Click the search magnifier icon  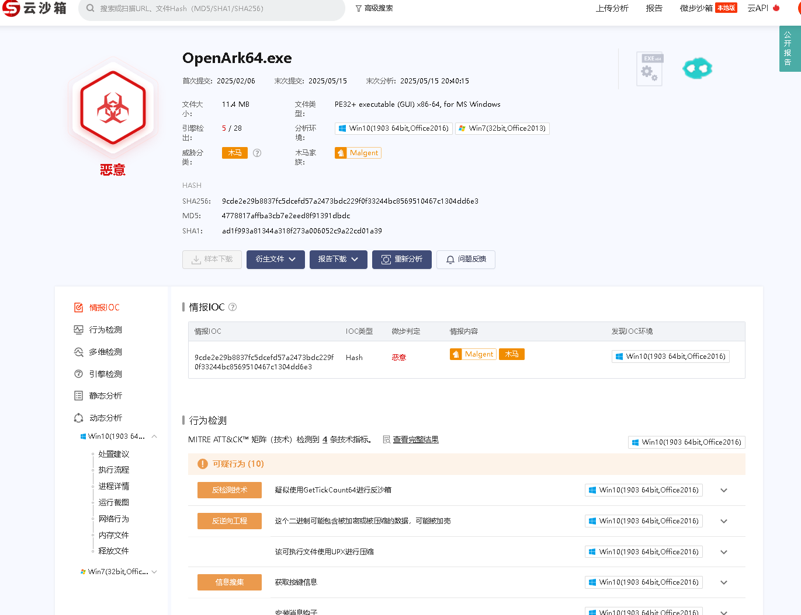pos(91,8)
